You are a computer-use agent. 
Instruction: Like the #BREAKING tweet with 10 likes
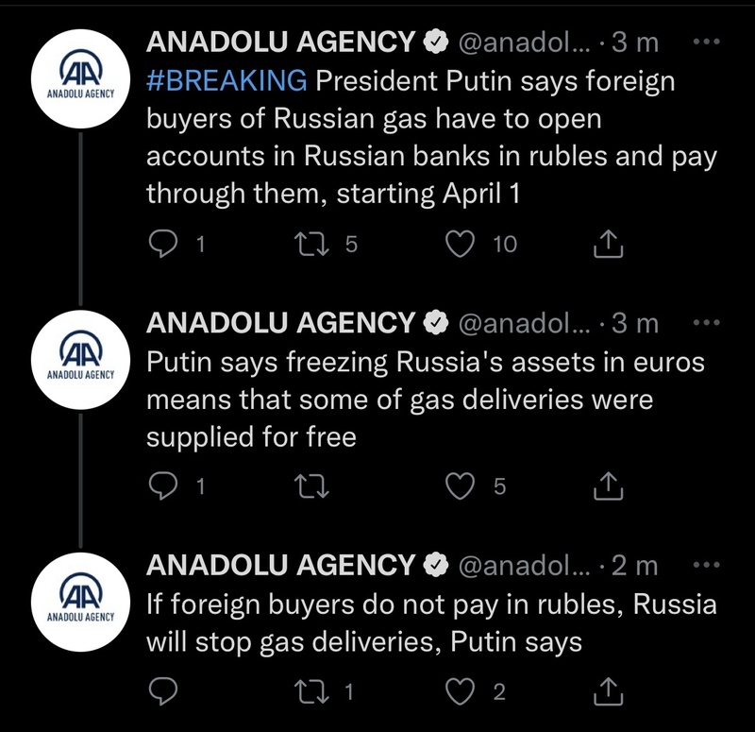[461, 245]
